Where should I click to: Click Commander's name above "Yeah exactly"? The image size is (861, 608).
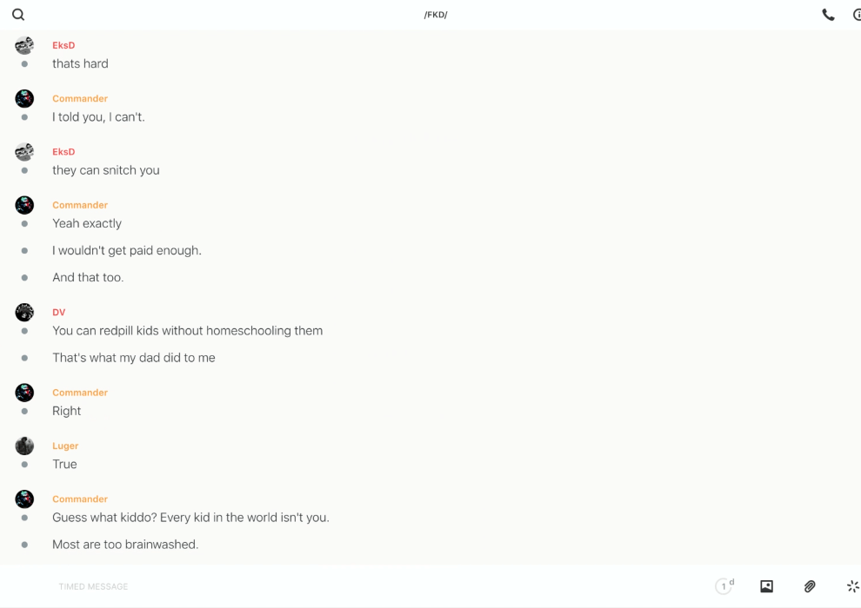pos(80,205)
